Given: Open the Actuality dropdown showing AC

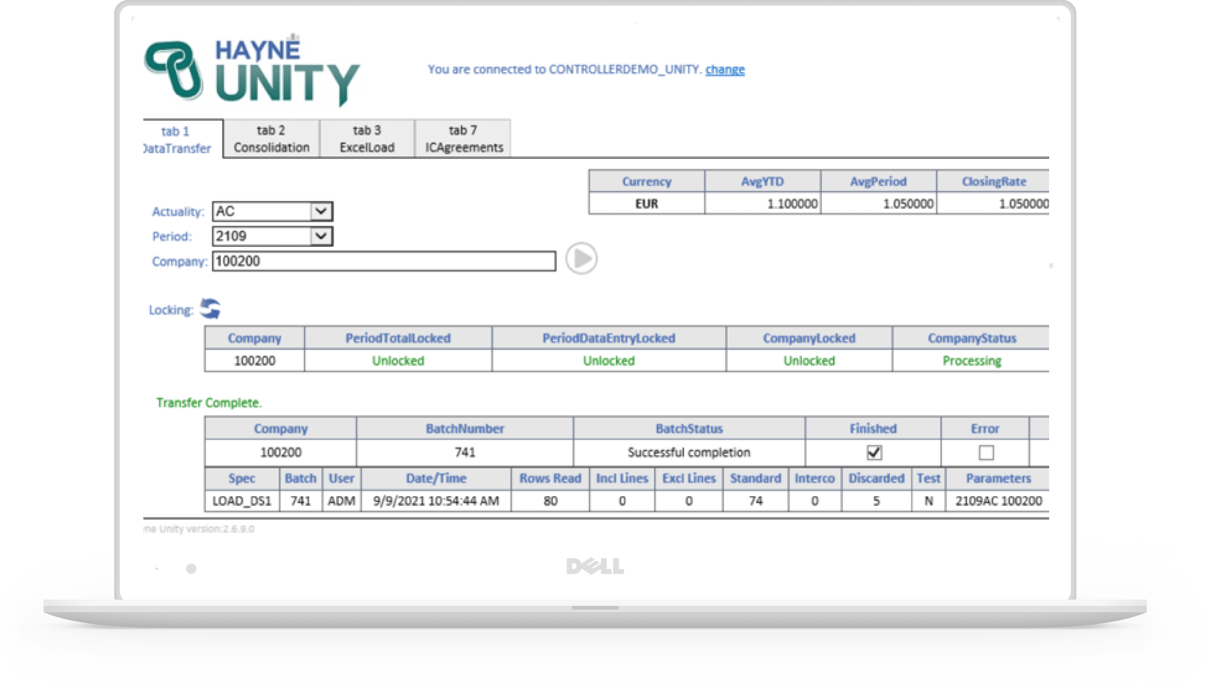Looking at the screenshot, I should [273, 211].
